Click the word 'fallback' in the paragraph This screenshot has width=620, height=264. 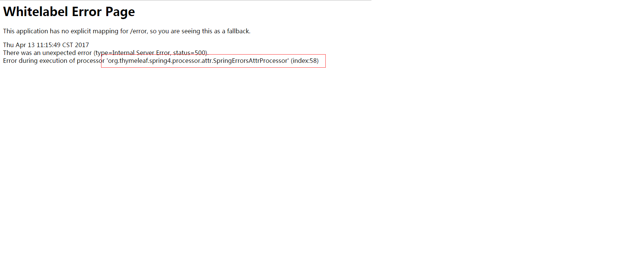(x=238, y=31)
